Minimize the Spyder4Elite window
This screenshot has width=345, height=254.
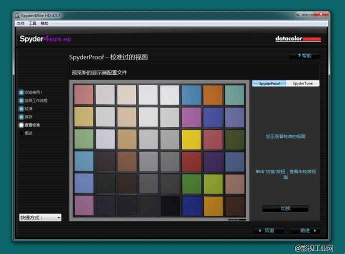pyautogui.click(x=301, y=14)
